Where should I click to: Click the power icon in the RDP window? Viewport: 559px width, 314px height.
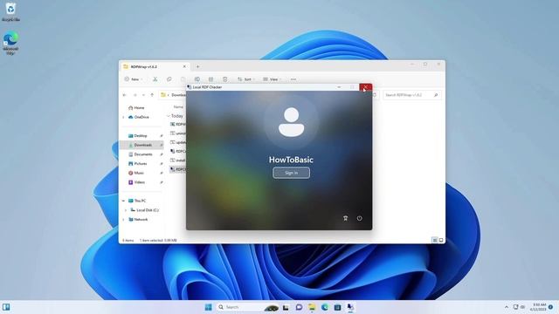coord(359,218)
